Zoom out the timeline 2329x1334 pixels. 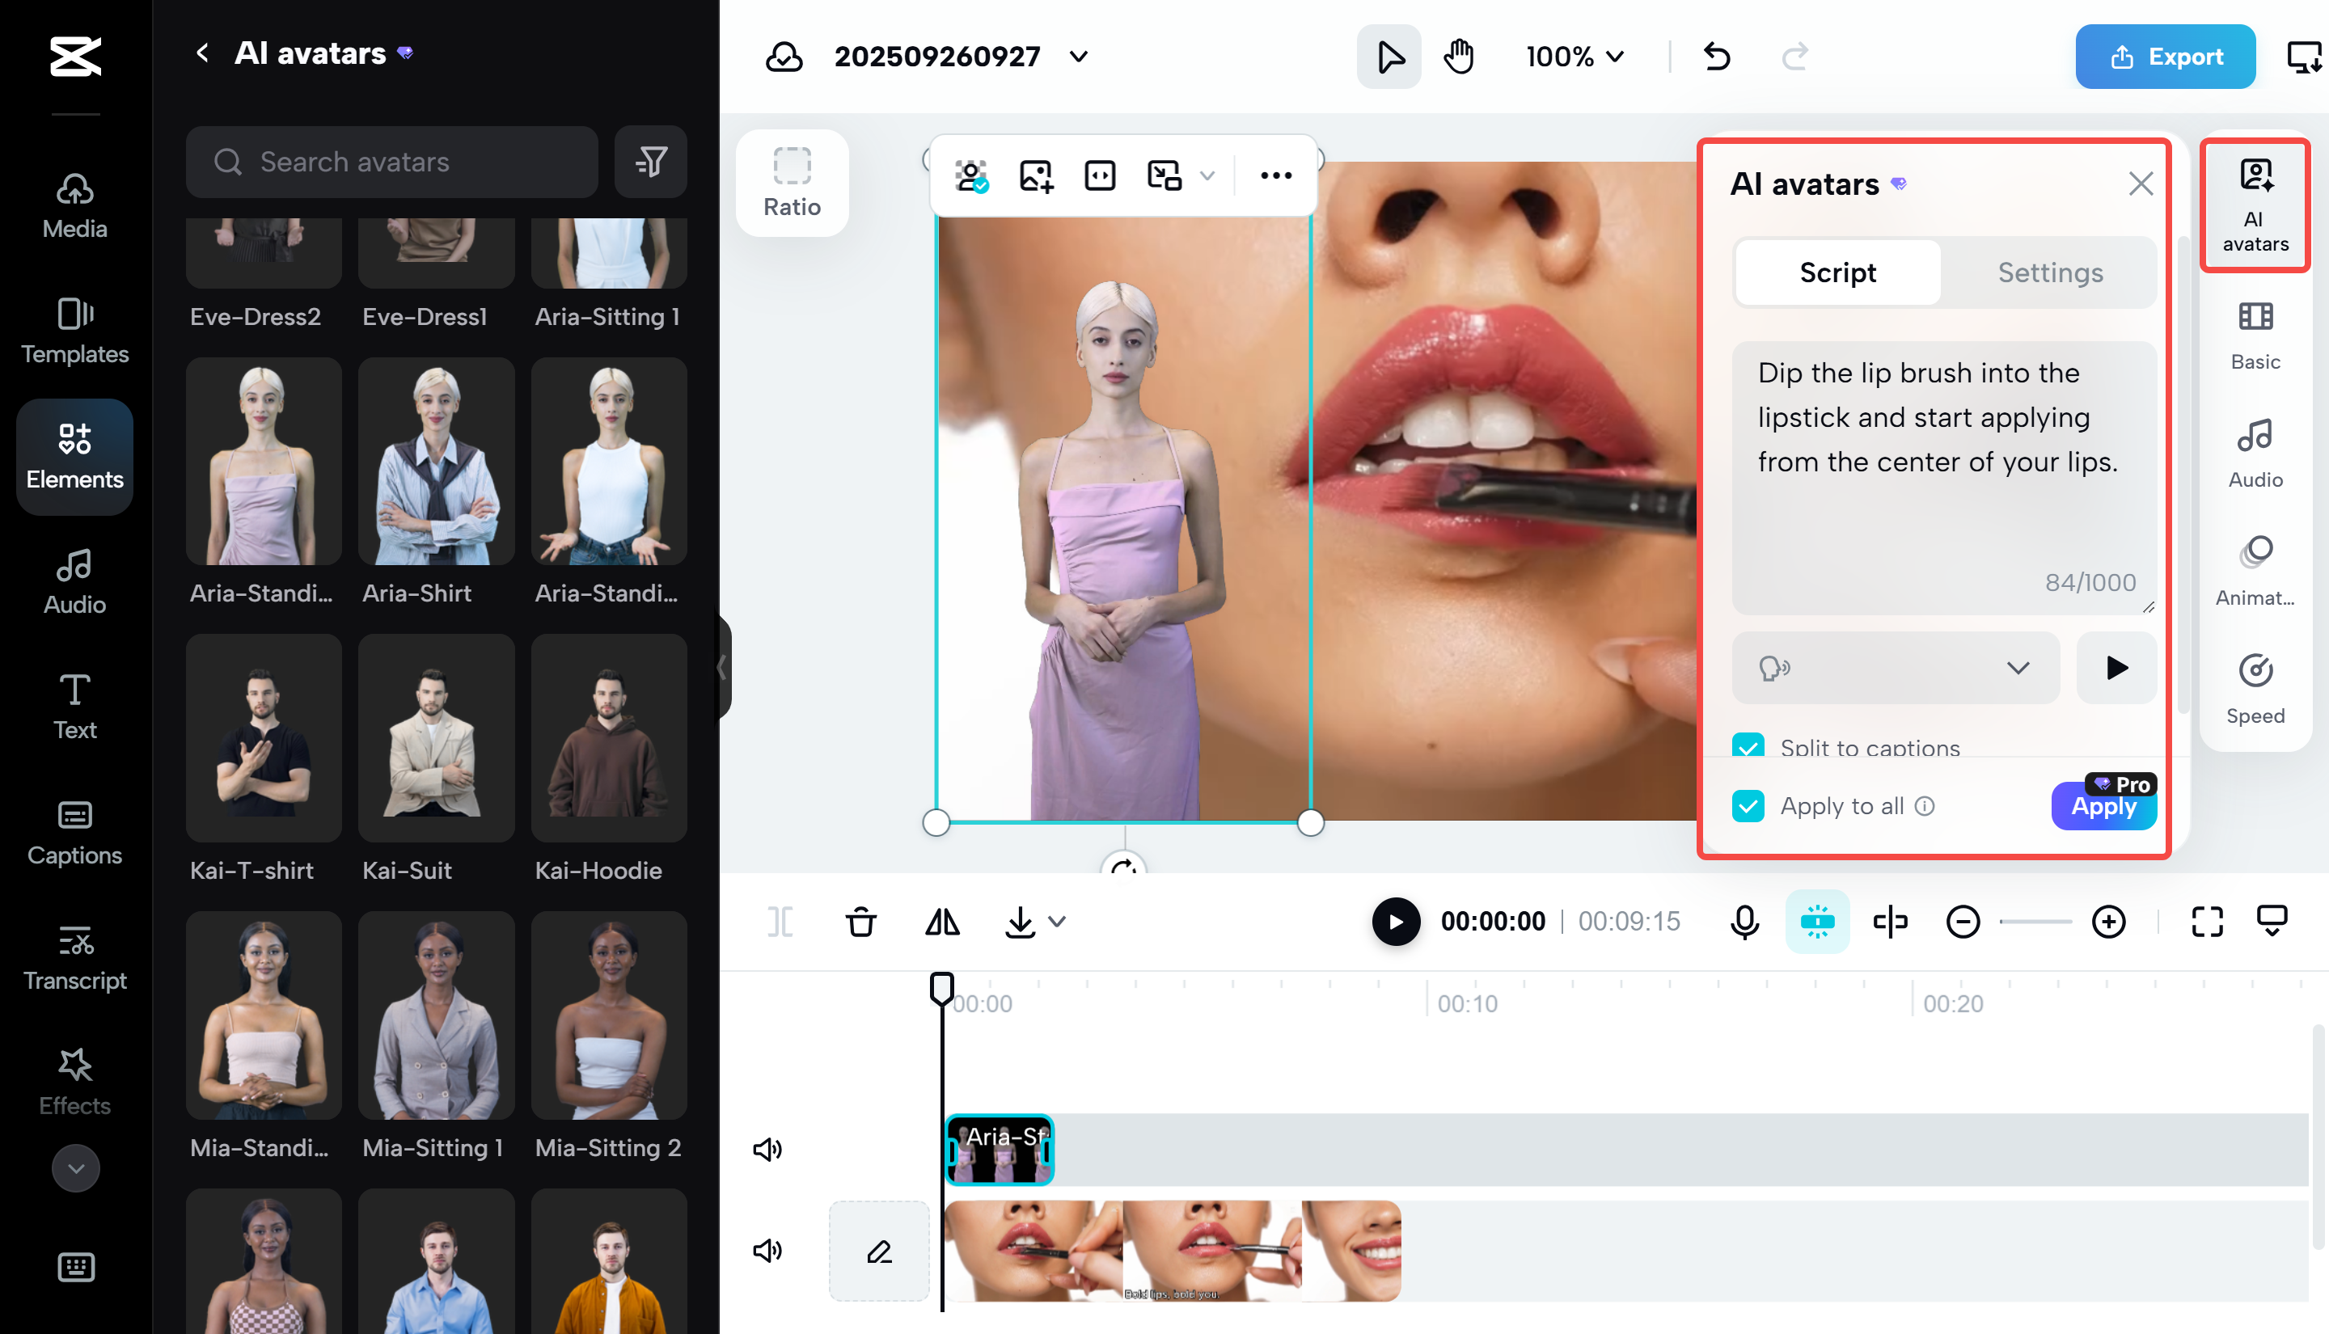click(x=1963, y=922)
